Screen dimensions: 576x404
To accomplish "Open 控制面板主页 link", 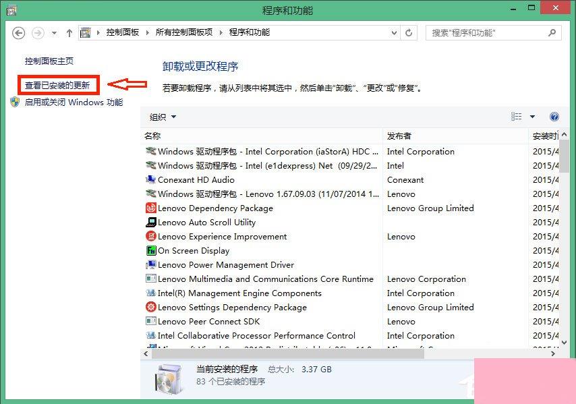I will [x=49, y=61].
